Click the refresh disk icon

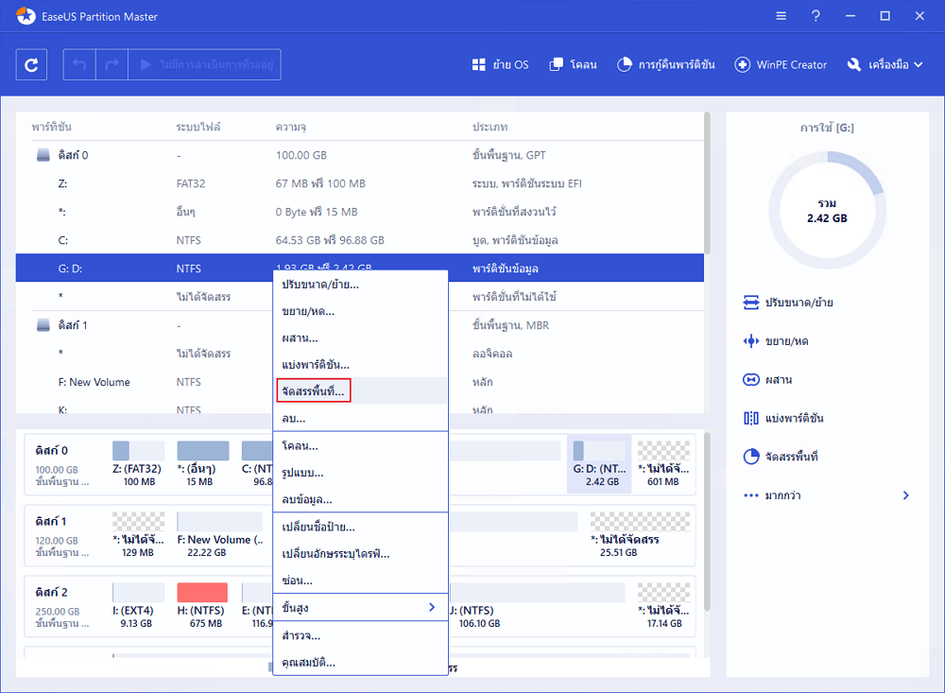[x=31, y=64]
